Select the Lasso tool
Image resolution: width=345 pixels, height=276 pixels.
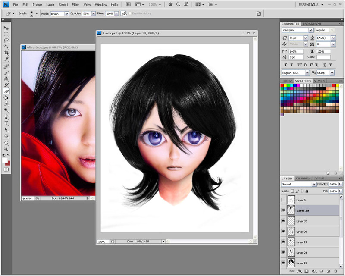coord(6,41)
